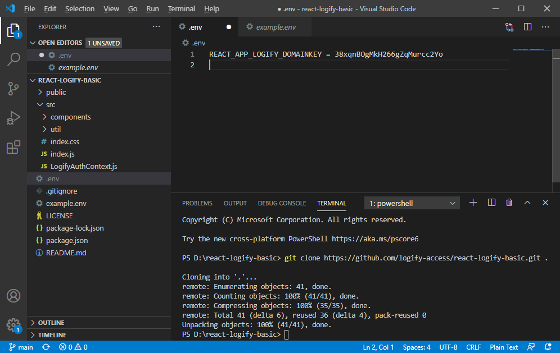The width and height of the screenshot is (560, 353).
Task: Click the main branch indicator
Action: [x=21, y=347]
